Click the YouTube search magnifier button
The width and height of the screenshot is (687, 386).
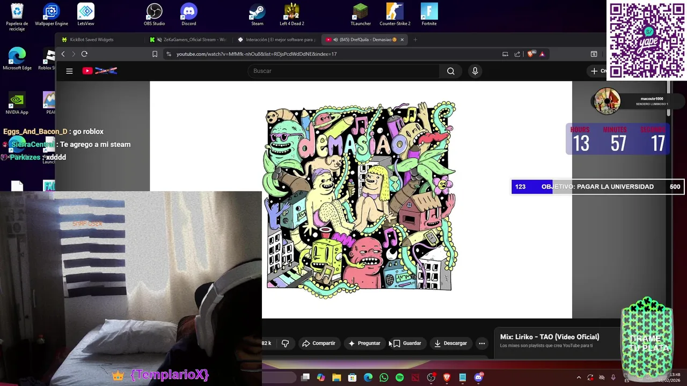coord(451,71)
